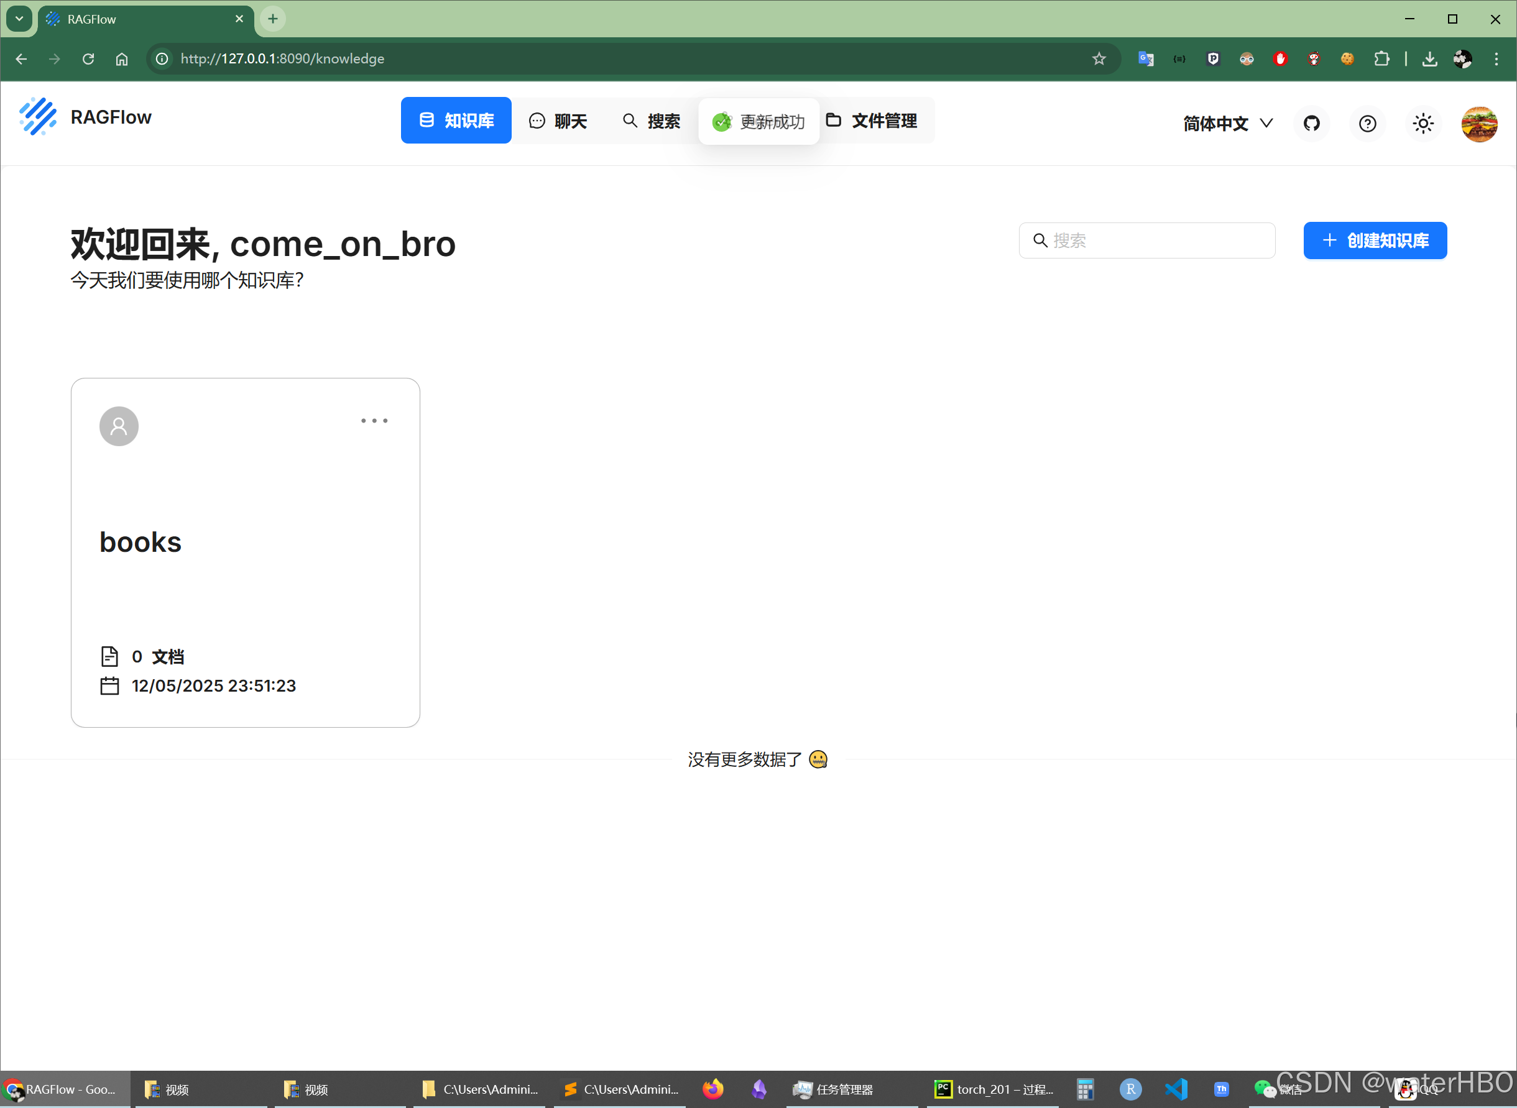Open the books card three-dot menu
The width and height of the screenshot is (1517, 1108).
click(x=374, y=421)
